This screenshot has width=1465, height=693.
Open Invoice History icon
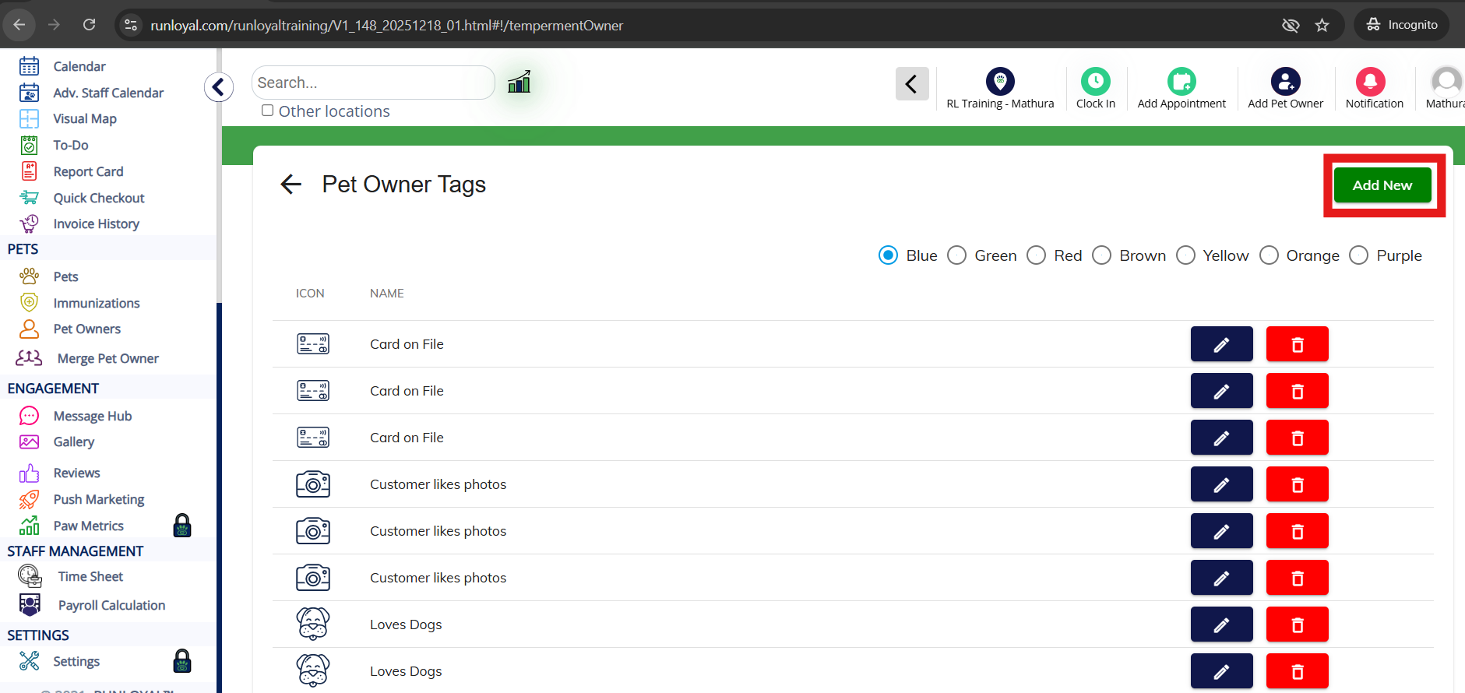[29, 223]
